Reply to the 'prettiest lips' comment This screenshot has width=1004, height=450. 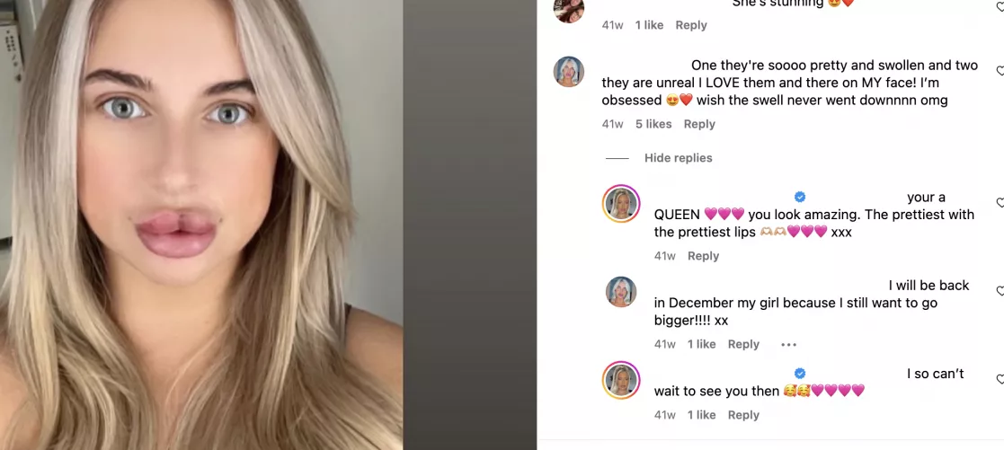(x=703, y=256)
